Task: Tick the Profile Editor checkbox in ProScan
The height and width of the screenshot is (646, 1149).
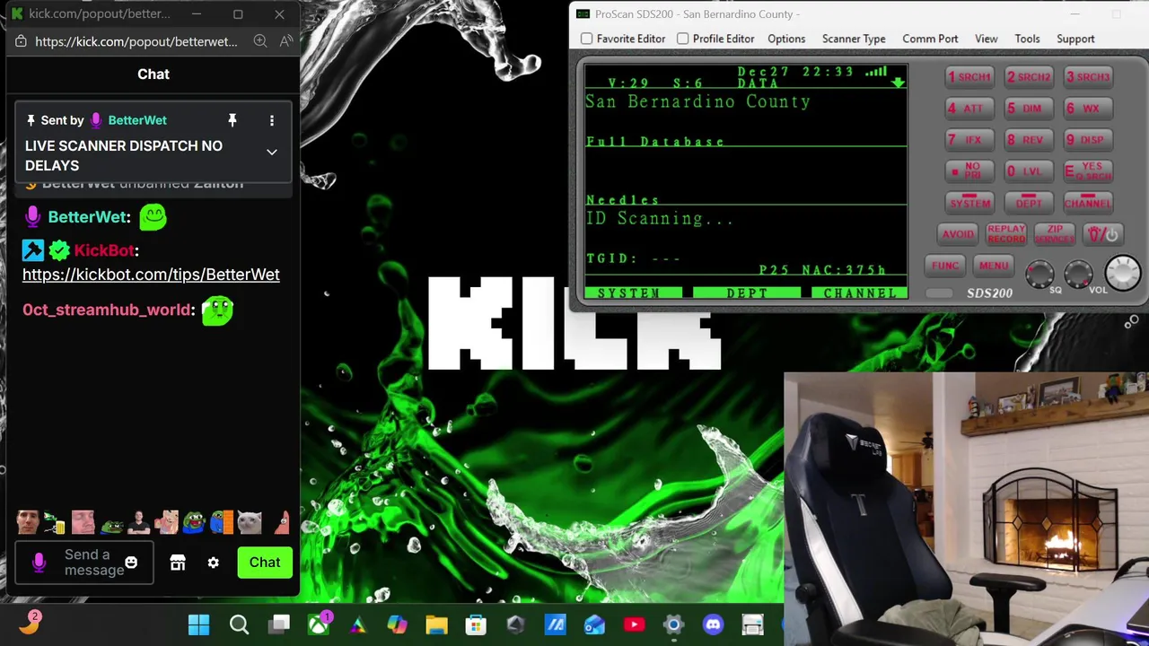Action: [x=682, y=39]
